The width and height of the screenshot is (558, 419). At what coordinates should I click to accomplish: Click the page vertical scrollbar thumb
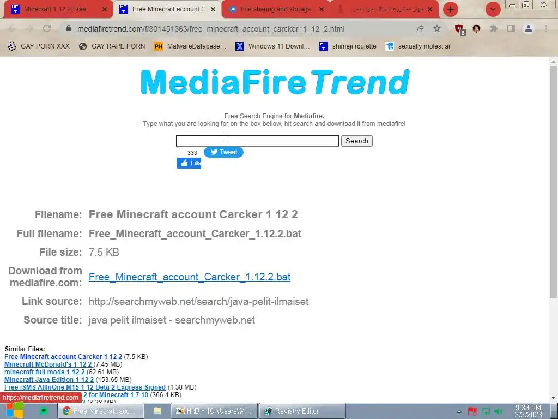click(x=554, y=182)
